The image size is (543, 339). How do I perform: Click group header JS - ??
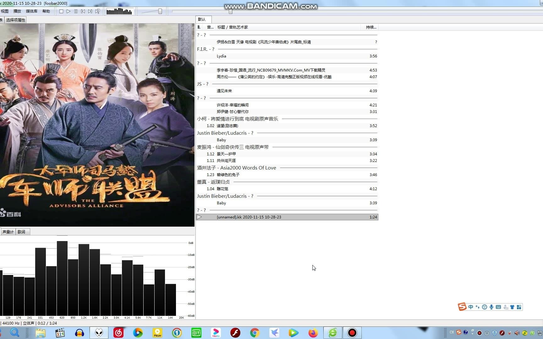click(x=287, y=84)
